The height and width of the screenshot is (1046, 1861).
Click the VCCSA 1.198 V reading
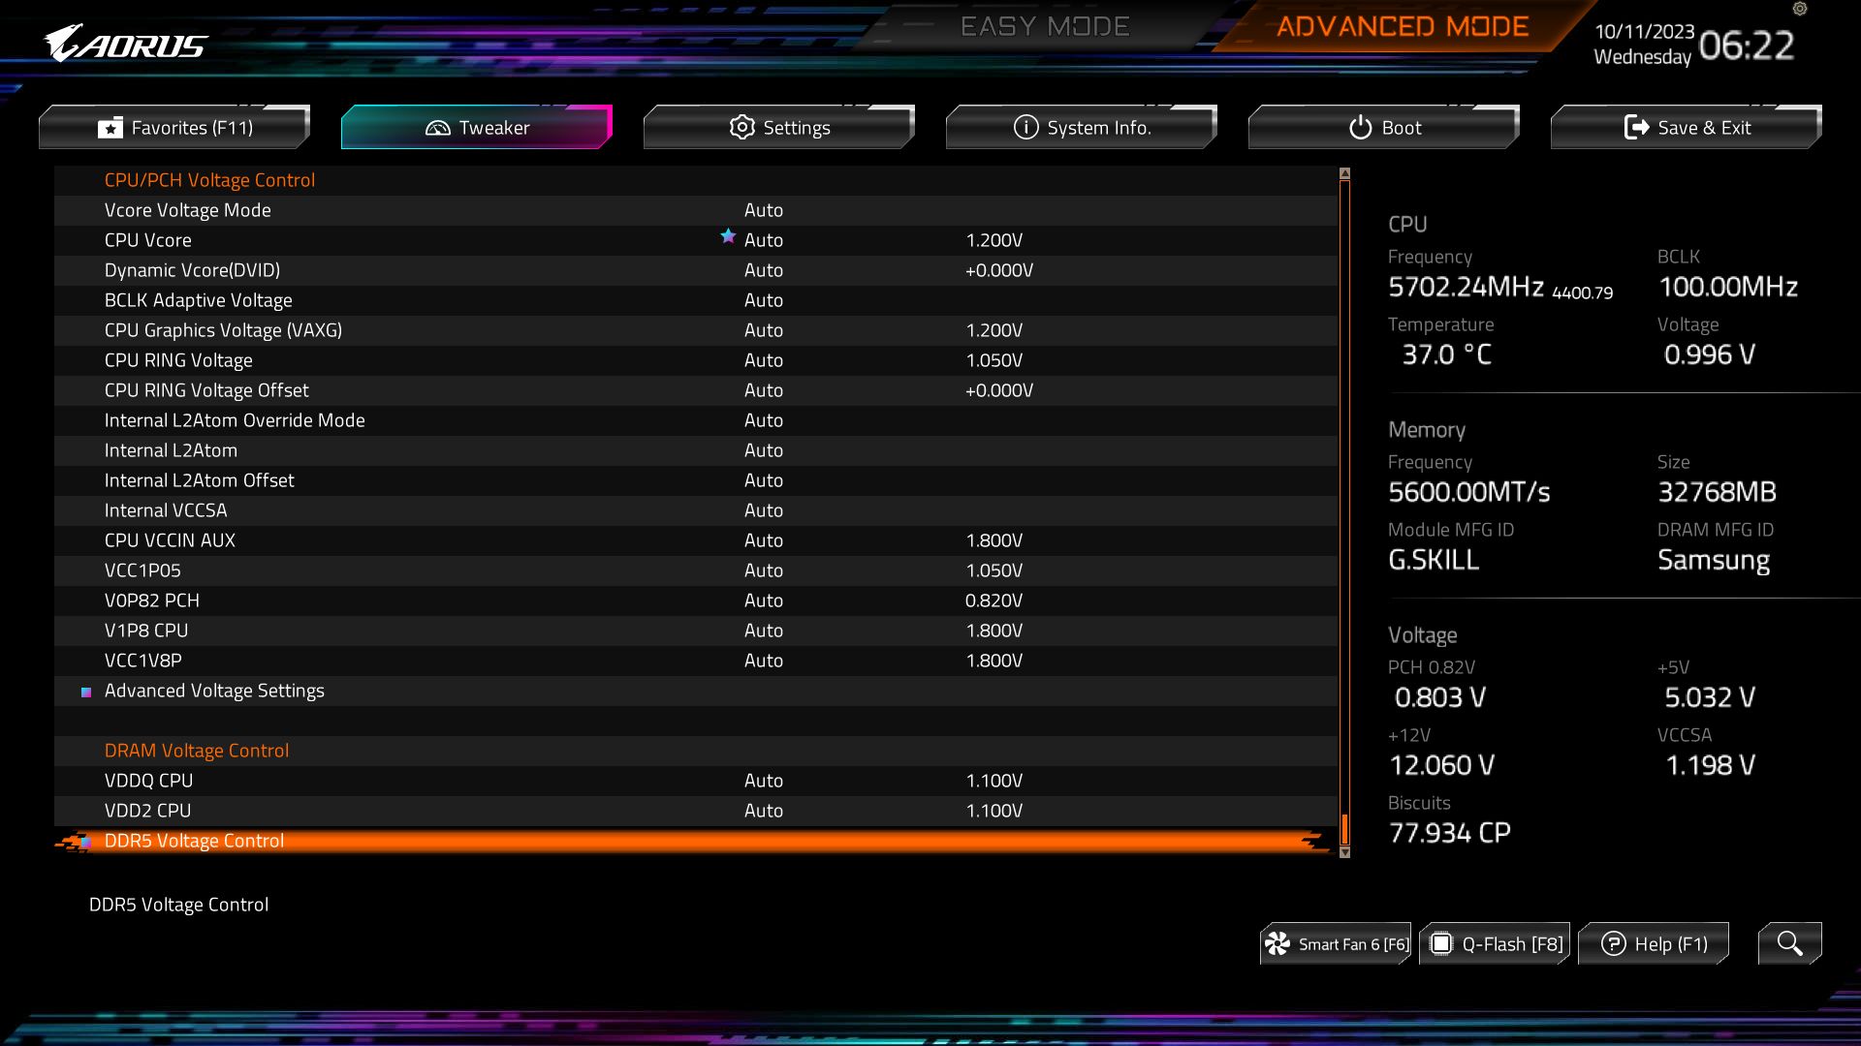1710,765
